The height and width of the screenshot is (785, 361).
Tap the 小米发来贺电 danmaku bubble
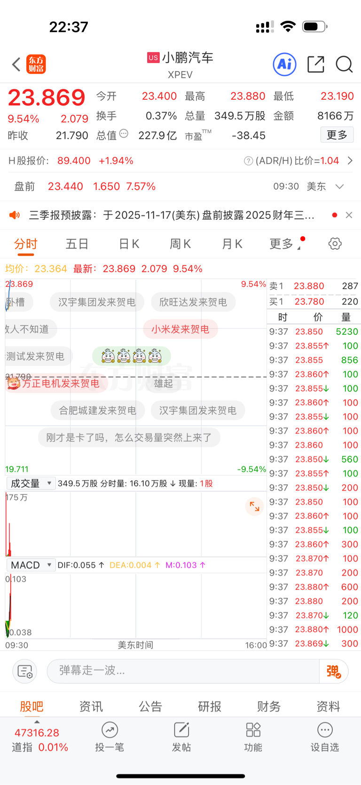click(180, 329)
